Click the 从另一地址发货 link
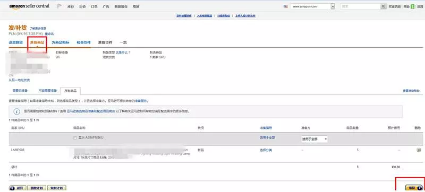The image size is (425, 192). pos(19,80)
